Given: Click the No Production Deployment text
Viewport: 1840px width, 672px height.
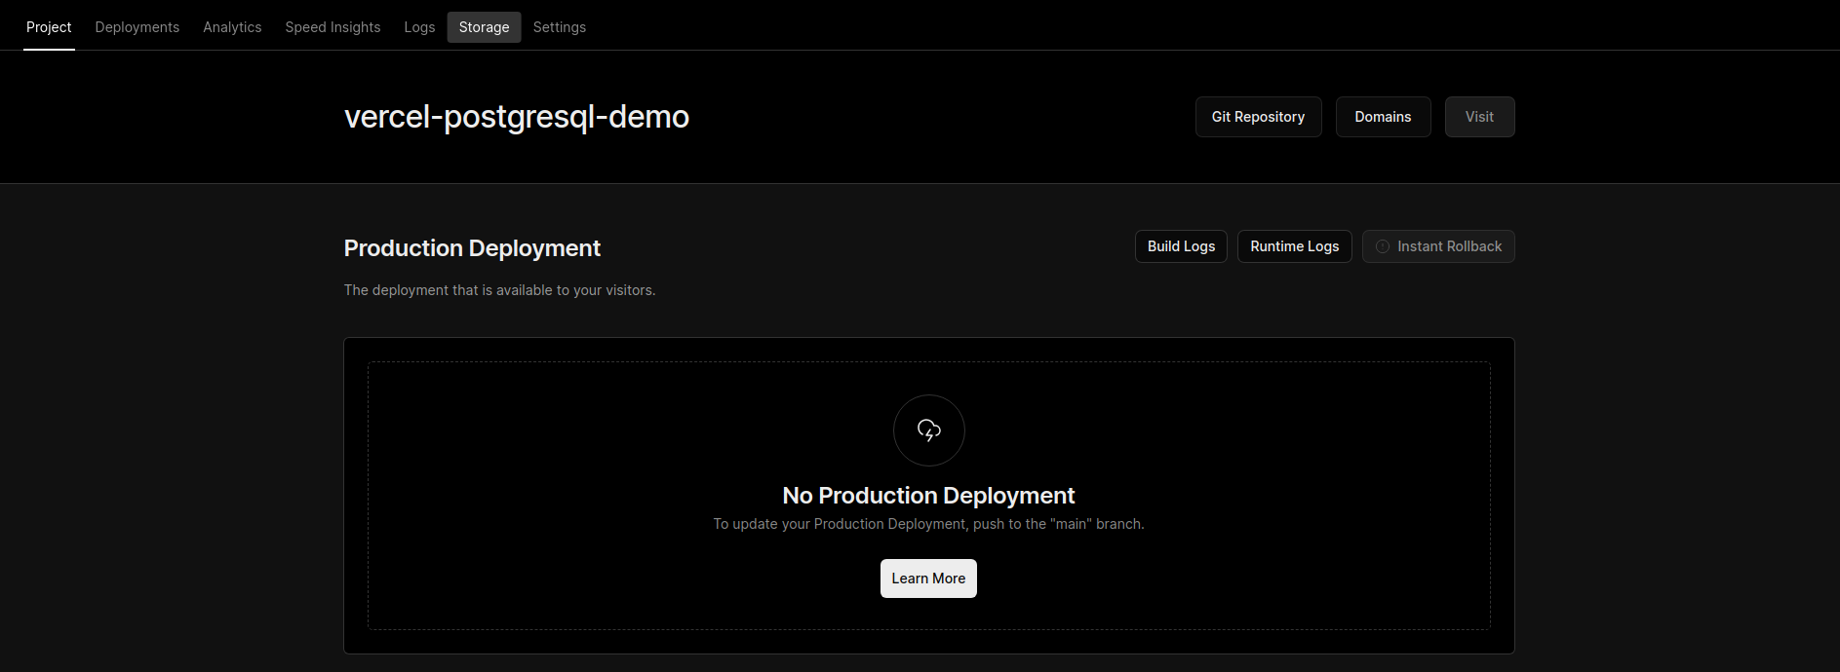Looking at the screenshot, I should point(928,496).
